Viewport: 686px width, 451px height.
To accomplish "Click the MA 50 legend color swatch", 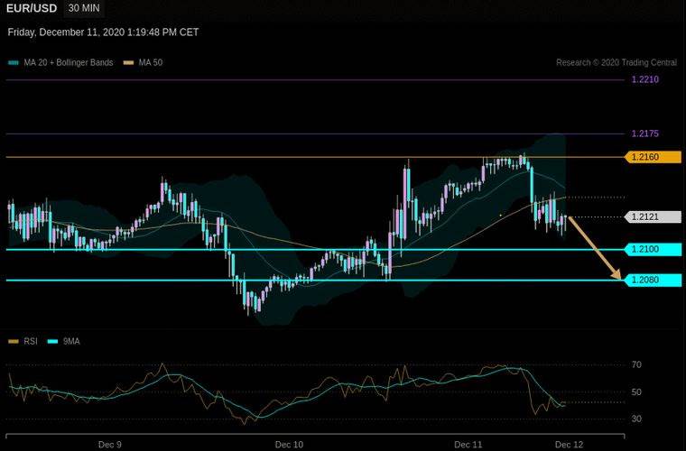I will point(128,63).
